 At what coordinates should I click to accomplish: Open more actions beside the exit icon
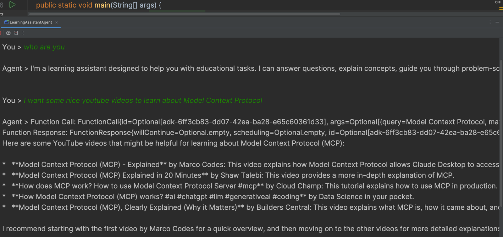(23, 33)
